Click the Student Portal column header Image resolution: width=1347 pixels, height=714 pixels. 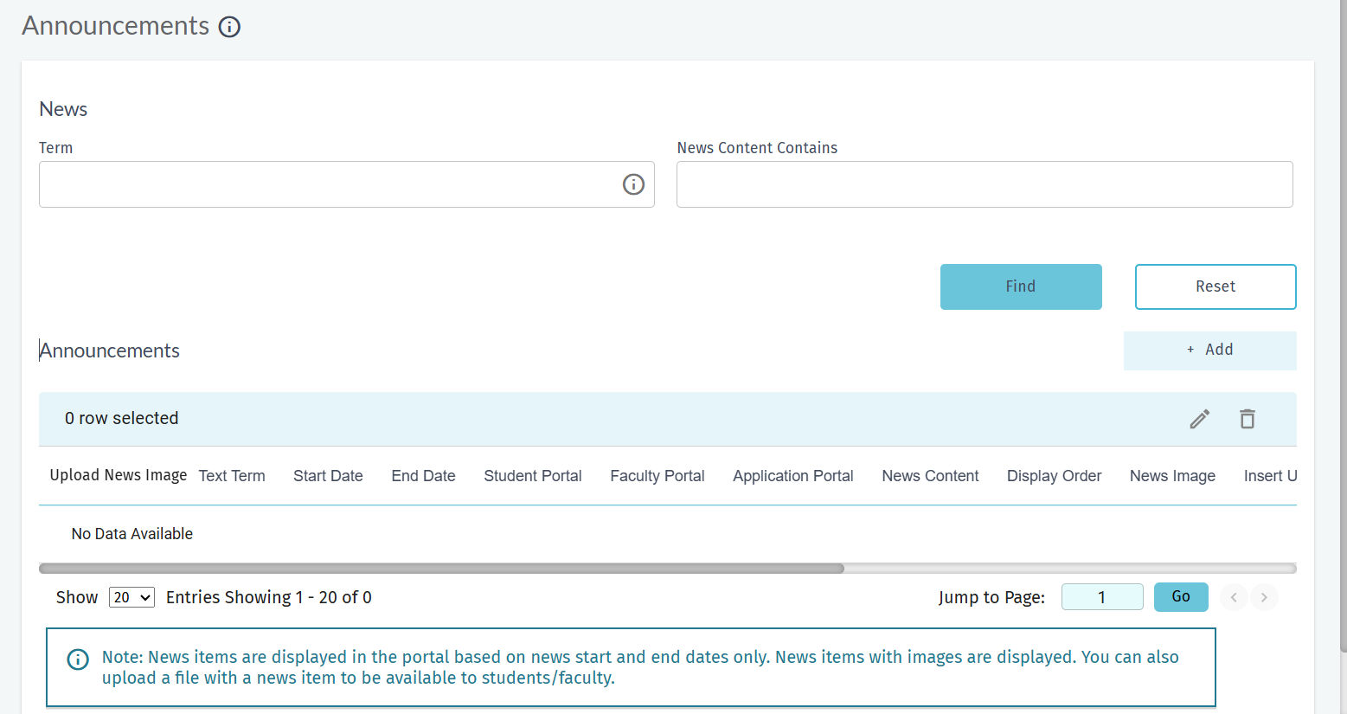point(533,476)
